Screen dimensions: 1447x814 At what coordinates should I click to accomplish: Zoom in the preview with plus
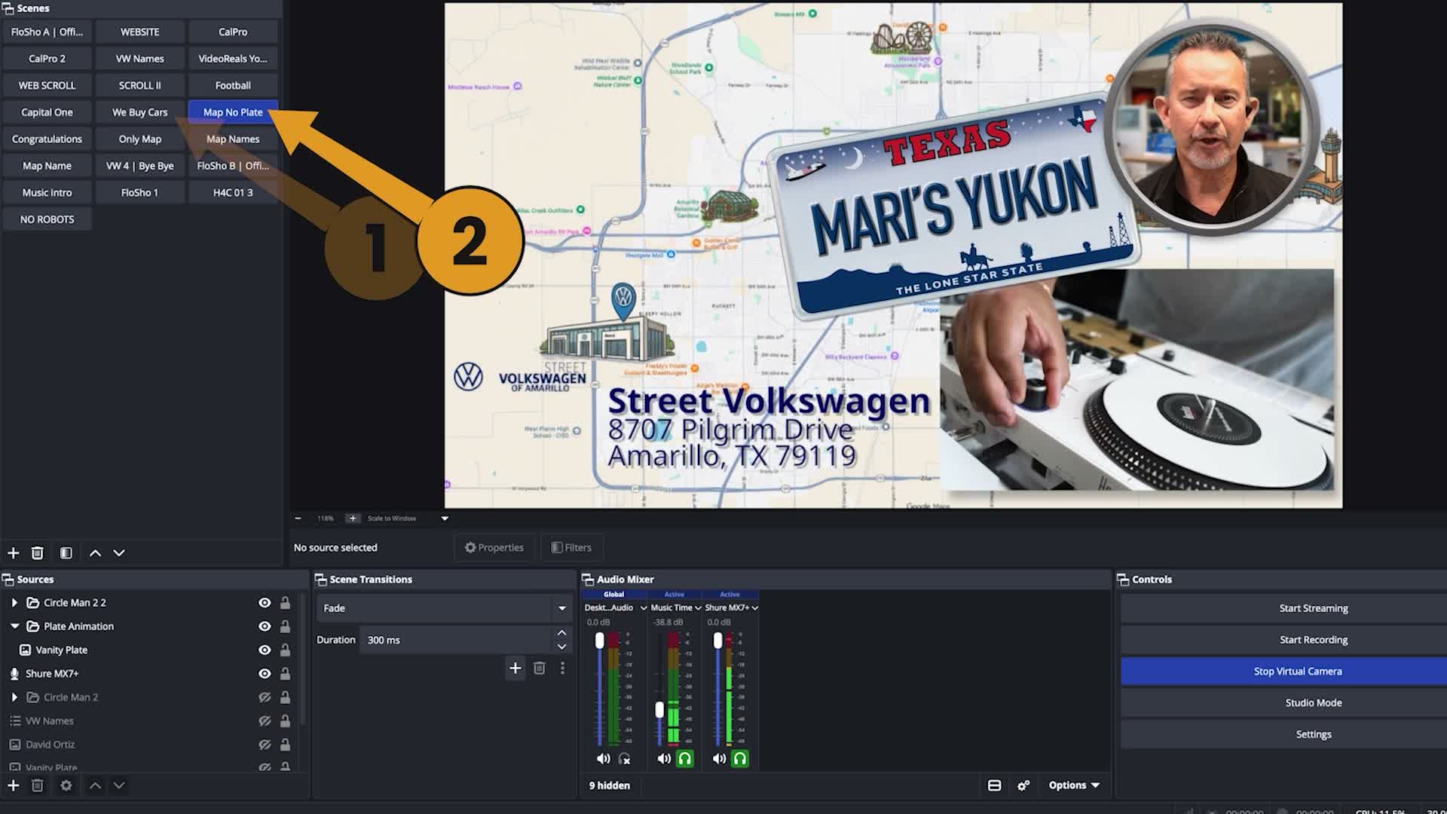click(x=352, y=519)
